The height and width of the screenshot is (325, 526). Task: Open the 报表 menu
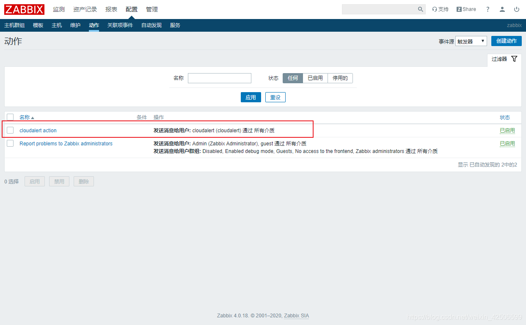pyautogui.click(x=111, y=9)
